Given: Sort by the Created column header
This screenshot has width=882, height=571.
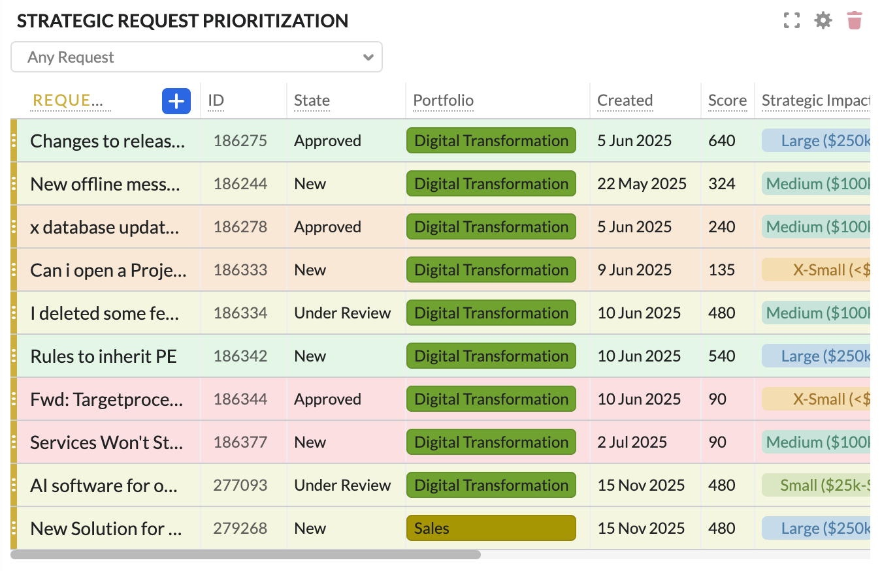Looking at the screenshot, I should (625, 100).
